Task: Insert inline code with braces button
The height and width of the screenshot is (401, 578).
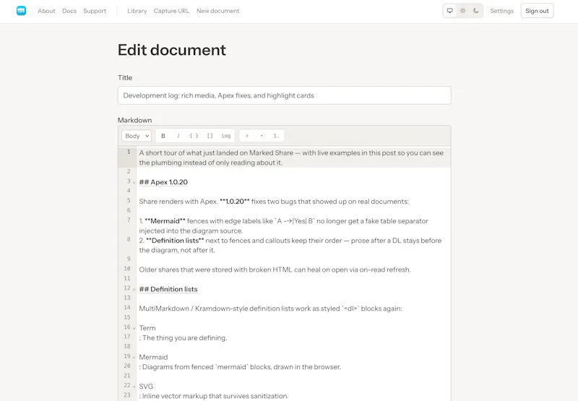Action: (x=194, y=136)
